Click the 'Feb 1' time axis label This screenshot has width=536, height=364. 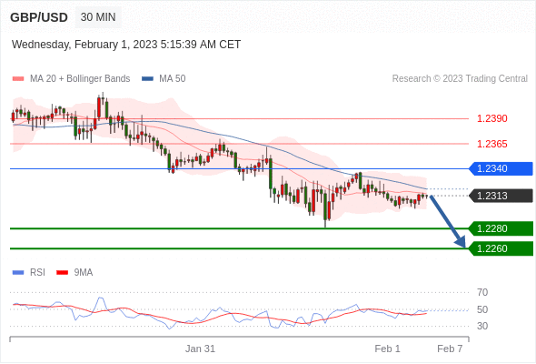click(387, 349)
